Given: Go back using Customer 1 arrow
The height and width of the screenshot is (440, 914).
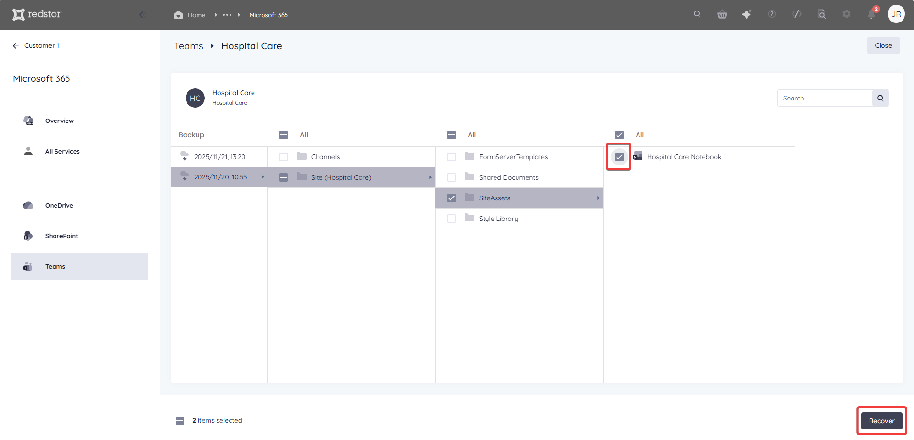Looking at the screenshot, I should (x=16, y=46).
